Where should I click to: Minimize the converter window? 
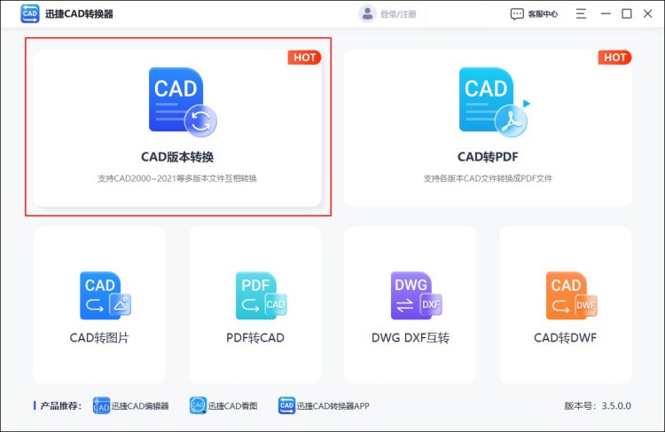point(606,13)
